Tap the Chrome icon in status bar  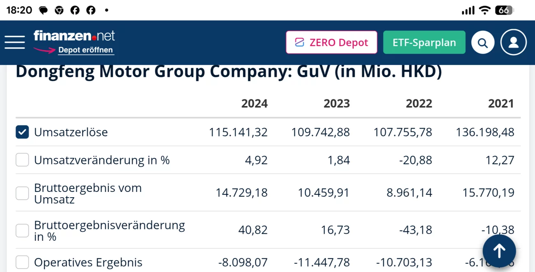pos(59,10)
